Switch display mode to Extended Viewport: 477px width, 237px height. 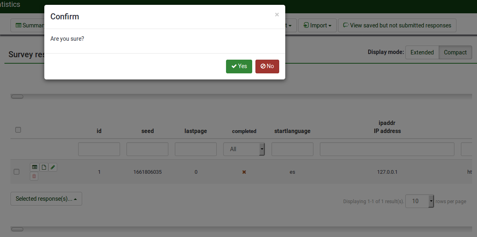click(x=422, y=52)
